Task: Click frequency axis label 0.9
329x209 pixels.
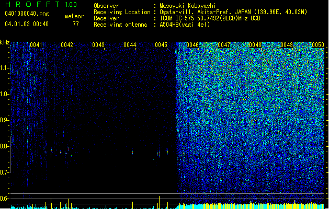Action: point(5,120)
